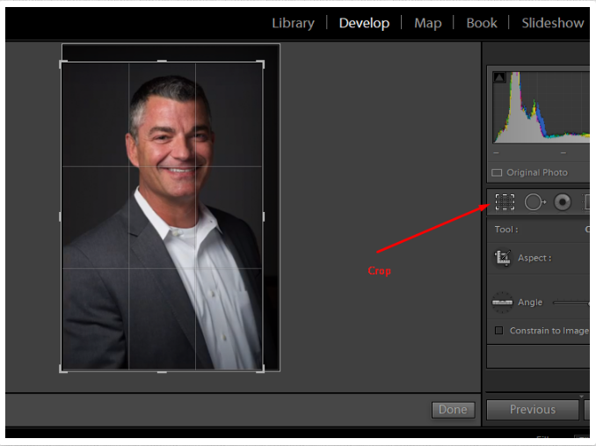This screenshot has width=596, height=446.
Task: Select the Crop Overlay tool icon
Action: coord(505,202)
